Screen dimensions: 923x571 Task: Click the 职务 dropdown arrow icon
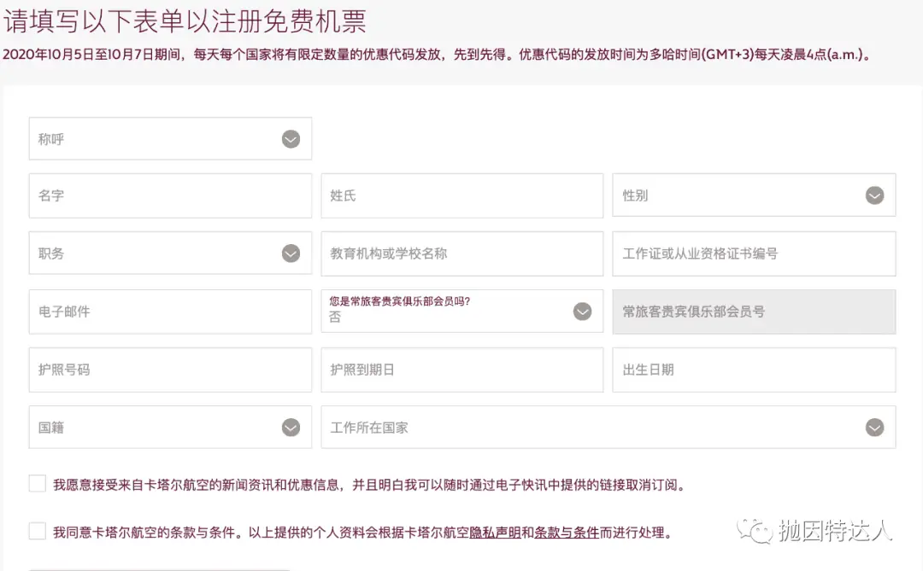(x=291, y=253)
